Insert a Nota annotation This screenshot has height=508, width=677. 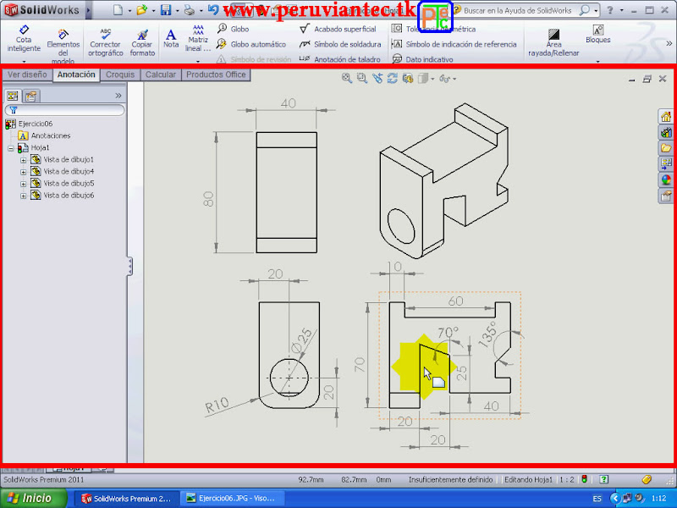[171, 38]
